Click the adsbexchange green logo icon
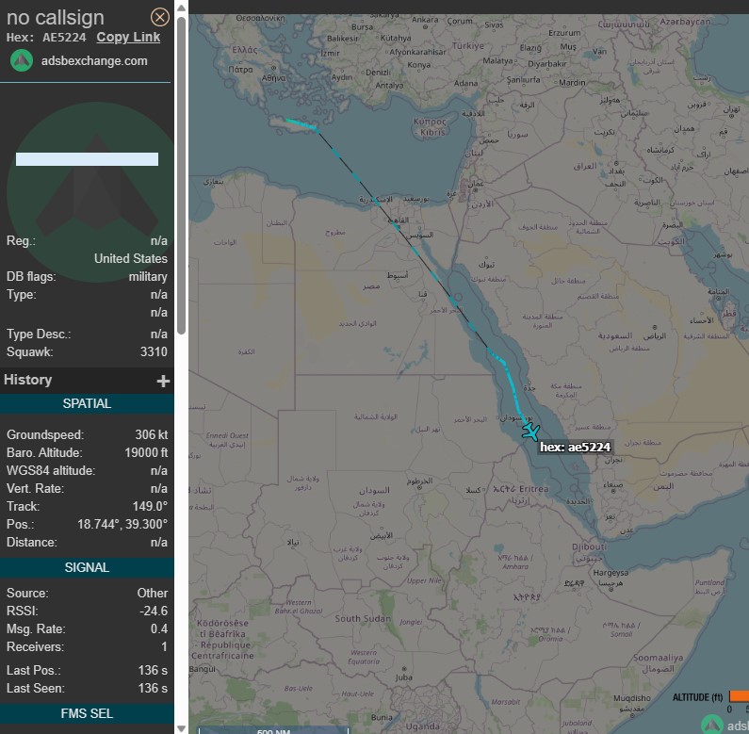The image size is (749, 734). (x=22, y=60)
